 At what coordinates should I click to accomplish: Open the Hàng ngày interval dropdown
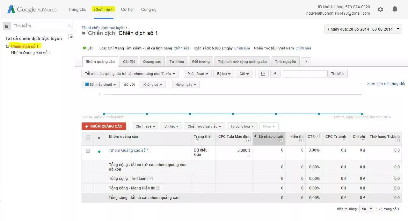pyautogui.click(x=186, y=85)
